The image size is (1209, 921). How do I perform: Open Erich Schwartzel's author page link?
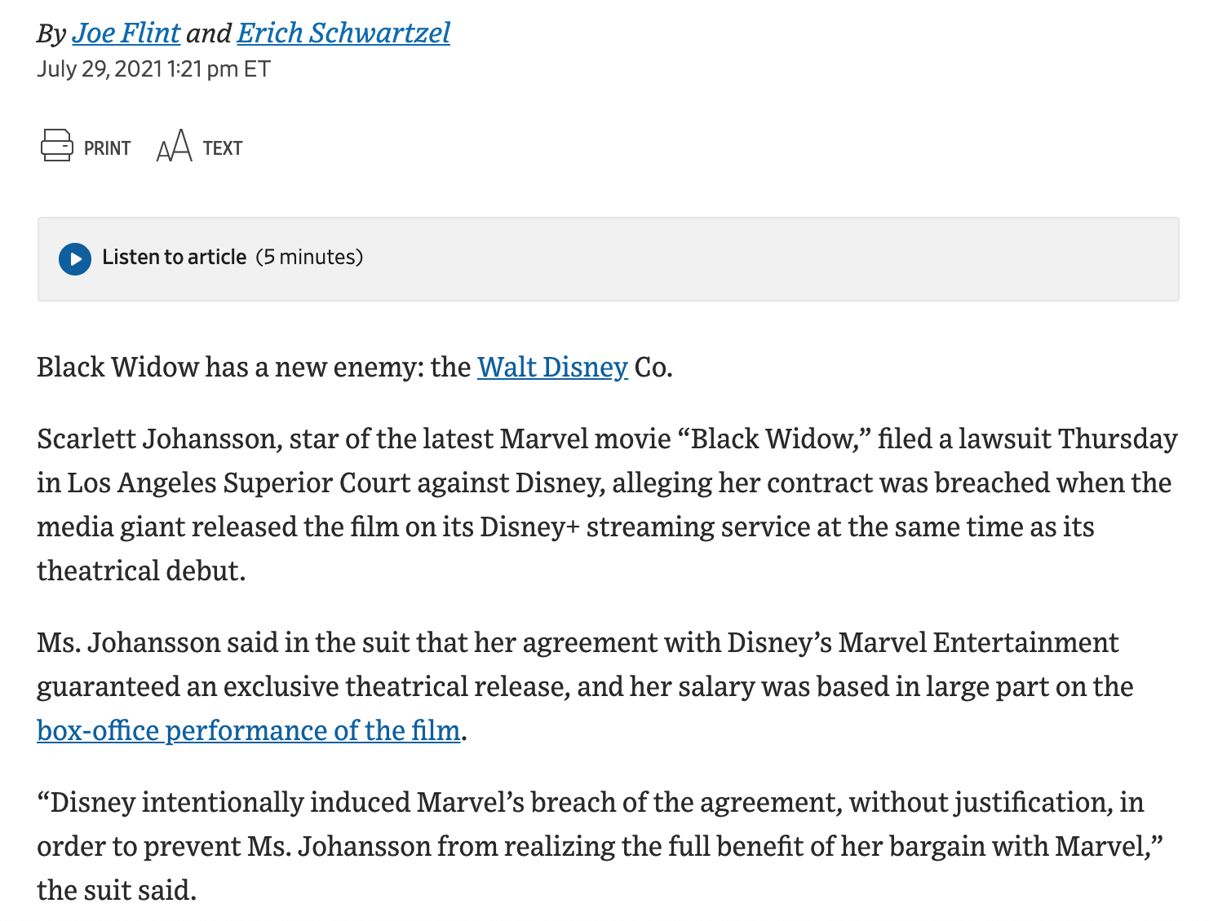point(343,33)
